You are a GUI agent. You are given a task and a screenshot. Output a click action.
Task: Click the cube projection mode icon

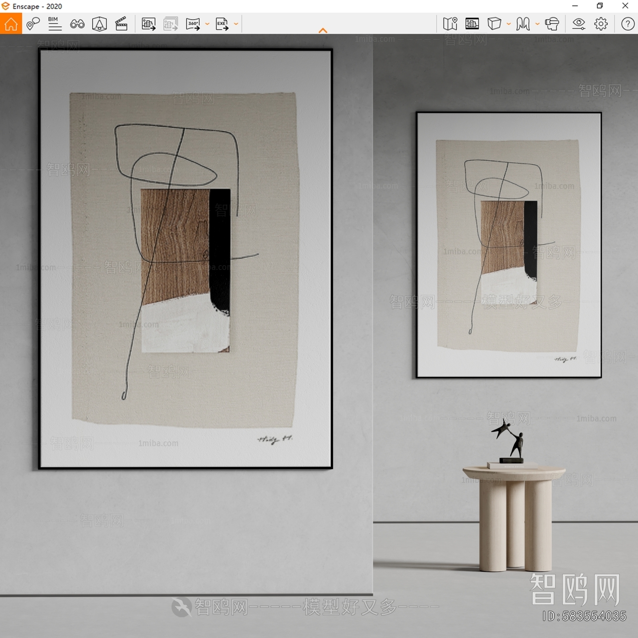(494, 24)
